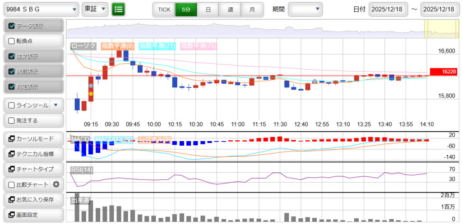
Task: Click the red 16220 current price tag
Action: [444, 72]
